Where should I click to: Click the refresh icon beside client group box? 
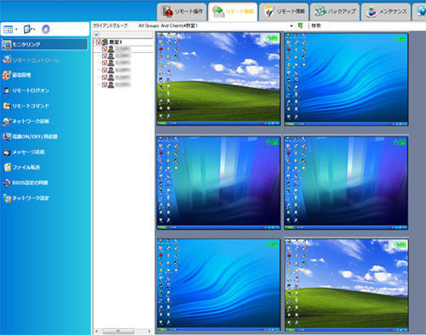300,26
